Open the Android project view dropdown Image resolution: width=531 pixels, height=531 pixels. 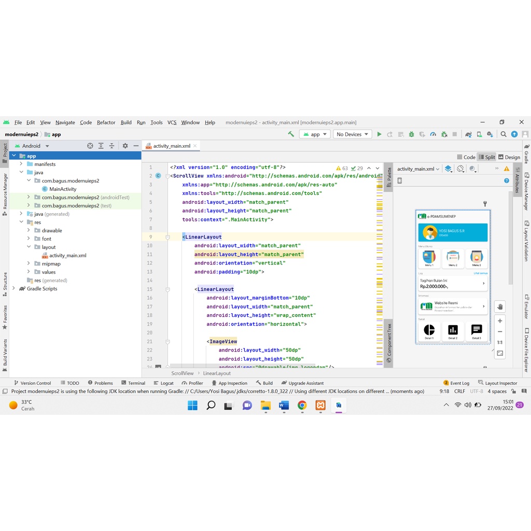point(32,146)
